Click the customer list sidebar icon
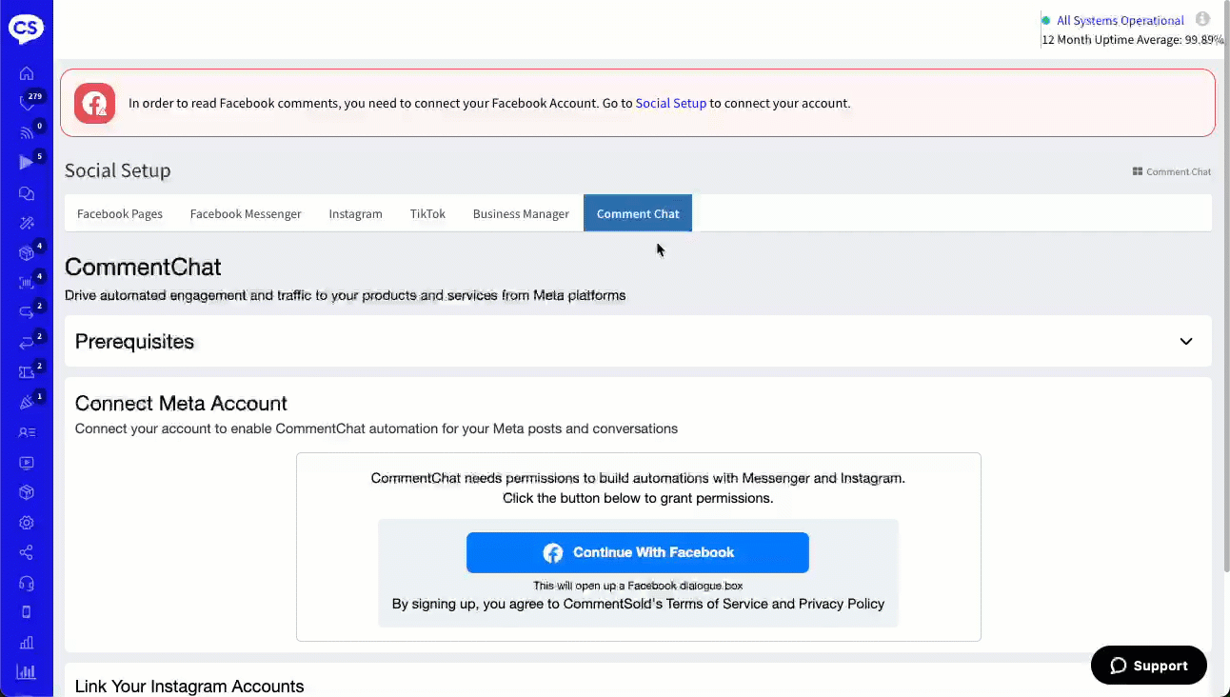The image size is (1230, 697). (27, 432)
